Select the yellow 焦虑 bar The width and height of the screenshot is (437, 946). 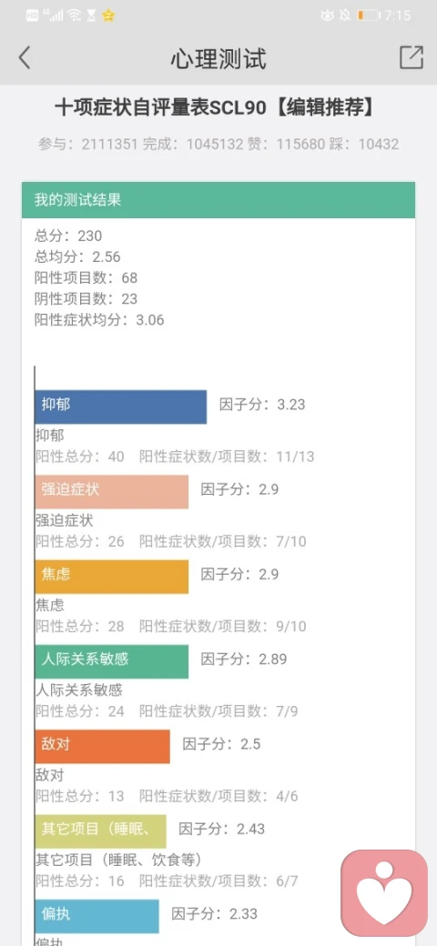[x=112, y=577]
